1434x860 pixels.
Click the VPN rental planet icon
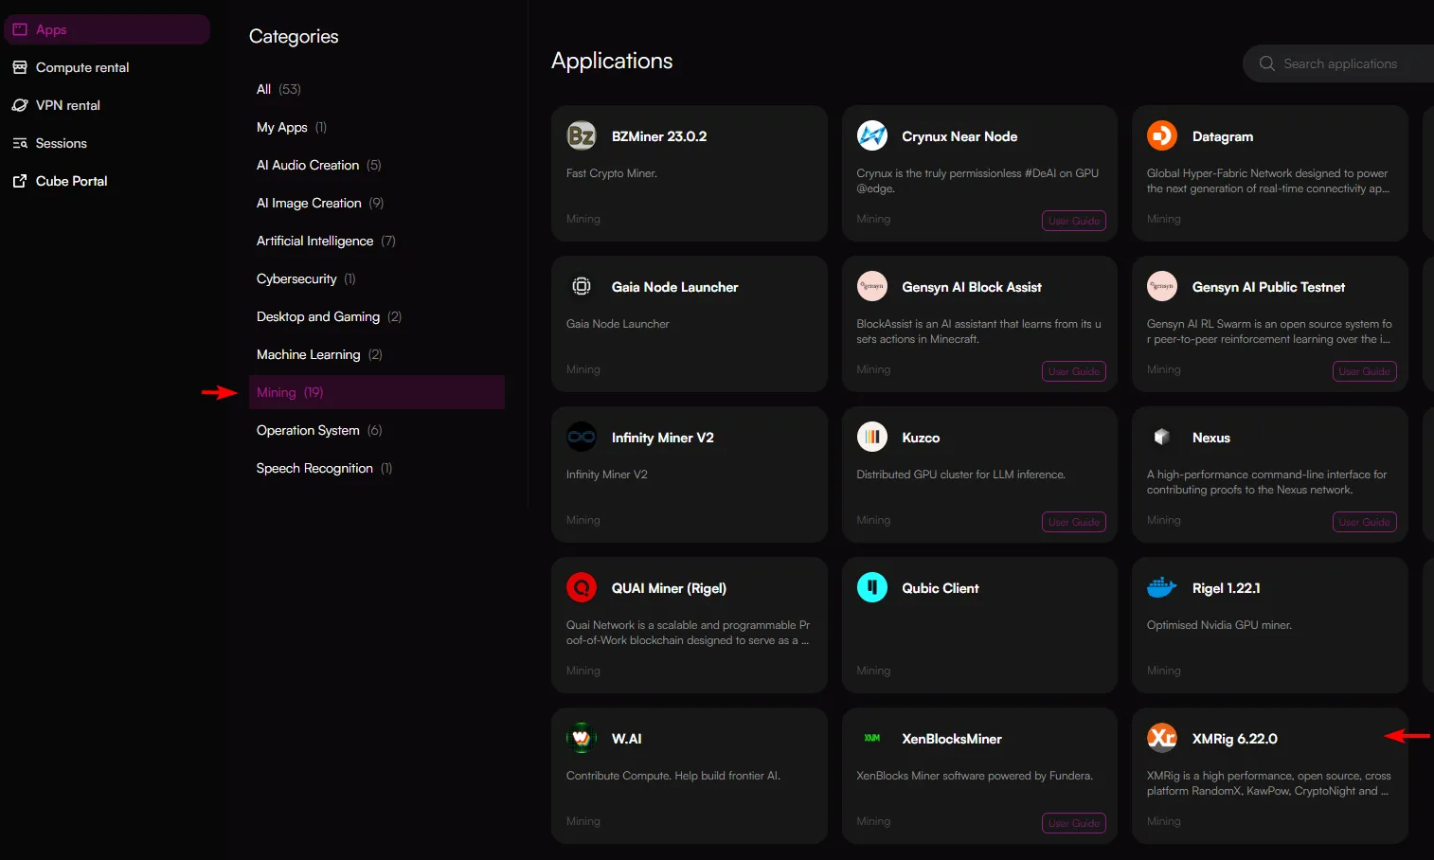pyautogui.click(x=20, y=105)
